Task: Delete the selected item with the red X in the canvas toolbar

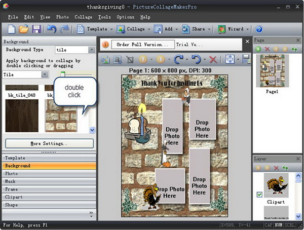Action: click(x=213, y=59)
